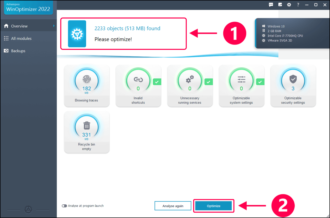Expand the Overview arrow in sidebar
This screenshot has height=218, width=330.
pyautogui.click(x=54, y=26)
